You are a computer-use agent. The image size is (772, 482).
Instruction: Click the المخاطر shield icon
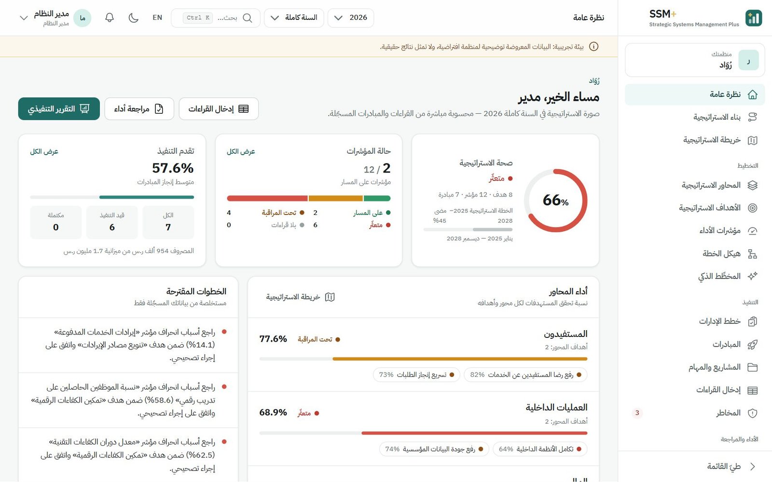(x=752, y=413)
